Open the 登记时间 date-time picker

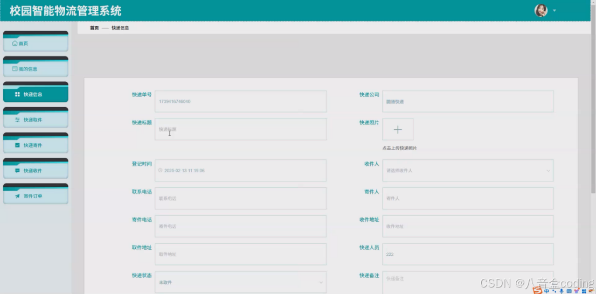[x=240, y=171]
